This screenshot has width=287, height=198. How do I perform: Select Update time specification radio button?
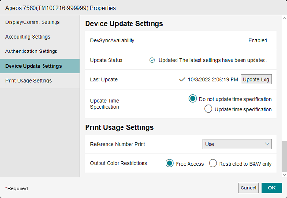[208, 109]
